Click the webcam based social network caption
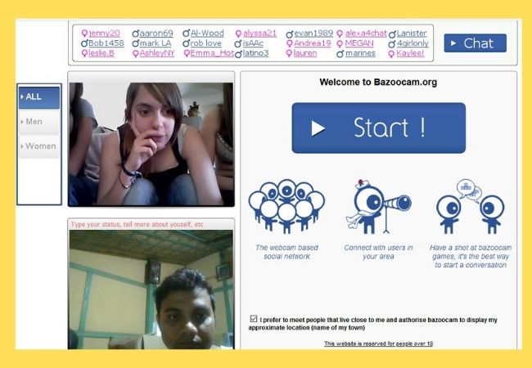The width and height of the screenshot is (532, 368). coord(286,252)
